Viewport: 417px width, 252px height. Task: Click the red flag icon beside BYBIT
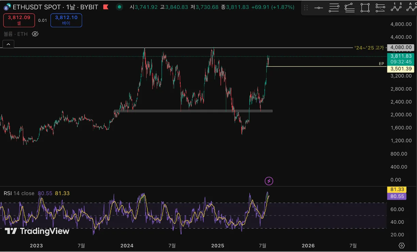click(x=106, y=7)
